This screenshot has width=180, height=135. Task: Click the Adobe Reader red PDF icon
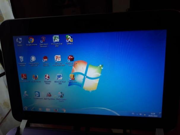24,78
